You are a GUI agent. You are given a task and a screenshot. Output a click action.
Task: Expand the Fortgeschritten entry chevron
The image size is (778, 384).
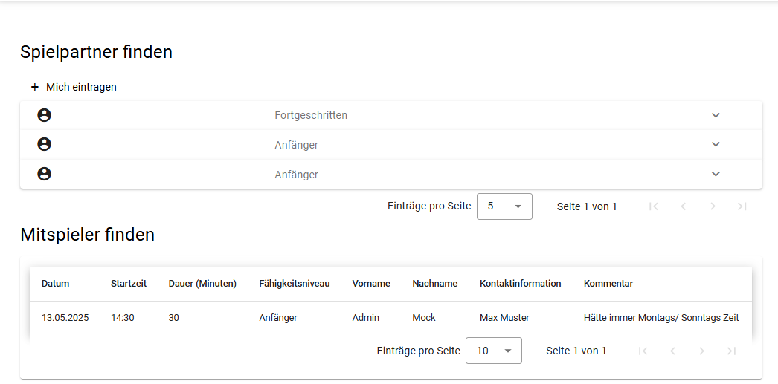[716, 115]
